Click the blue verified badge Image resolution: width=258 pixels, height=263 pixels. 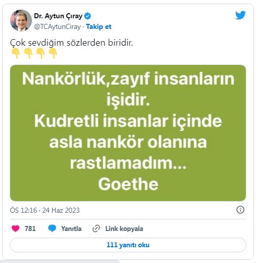pyautogui.click(x=88, y=16)
